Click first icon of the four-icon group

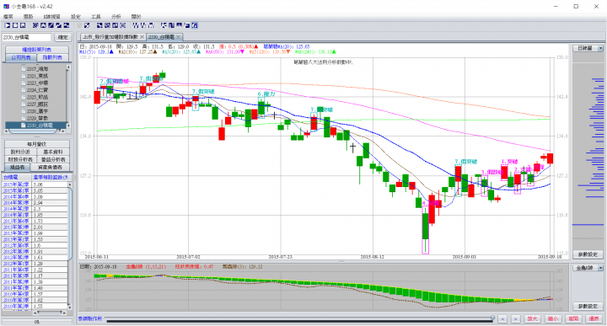tap(99, 25)
